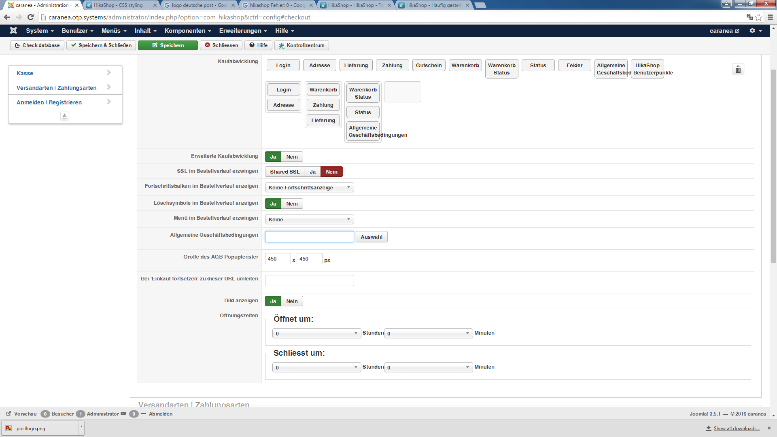The image size is (777, 437).
Task: Expand Menü im Bestellverlauf erzwingen dropdown
Action: click(309, 219)
